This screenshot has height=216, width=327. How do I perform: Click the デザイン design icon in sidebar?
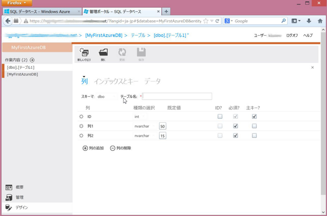tap(9, 207)
